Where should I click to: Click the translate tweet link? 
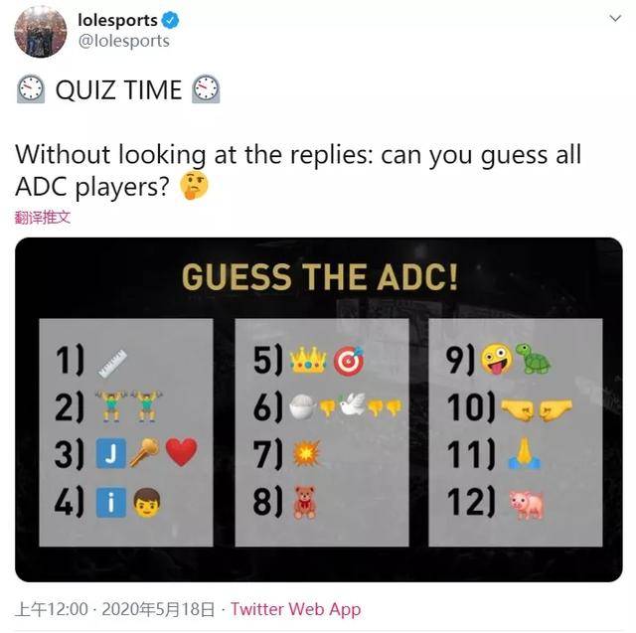pos(43,216)
